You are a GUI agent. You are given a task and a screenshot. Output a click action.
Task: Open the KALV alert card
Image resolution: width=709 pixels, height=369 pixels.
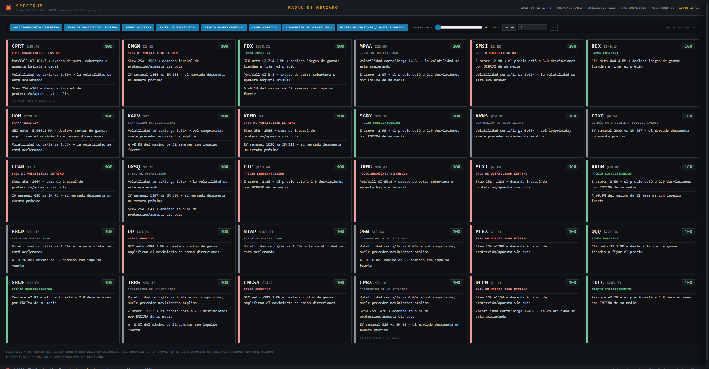179,133
